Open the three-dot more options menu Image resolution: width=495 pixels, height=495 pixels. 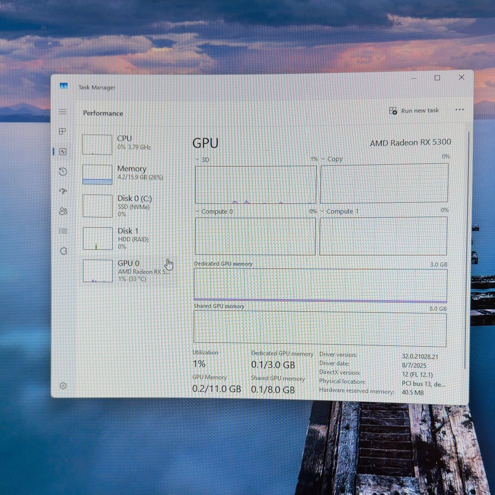tap(459, 110)
